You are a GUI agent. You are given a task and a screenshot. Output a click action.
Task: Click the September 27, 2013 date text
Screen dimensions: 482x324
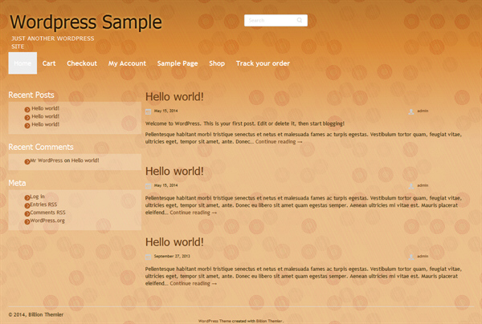pyautogui.click(x=172, y=256)
